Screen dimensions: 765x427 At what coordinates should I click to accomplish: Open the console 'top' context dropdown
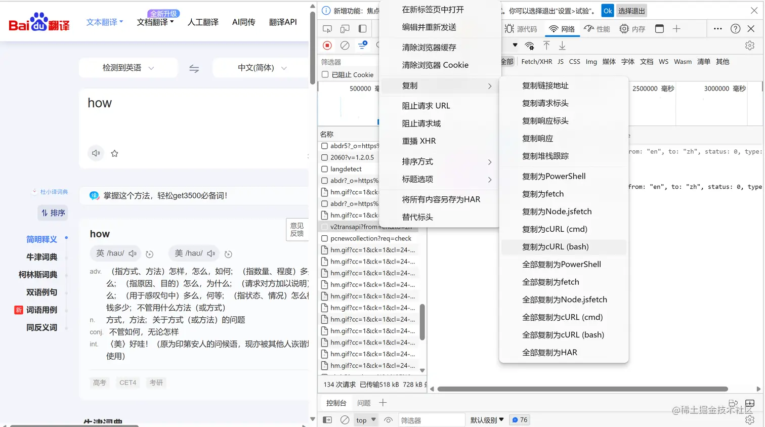coord(366,420)
